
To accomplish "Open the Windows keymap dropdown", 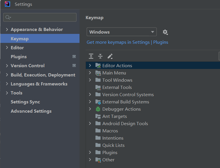I will click(121, 32).
